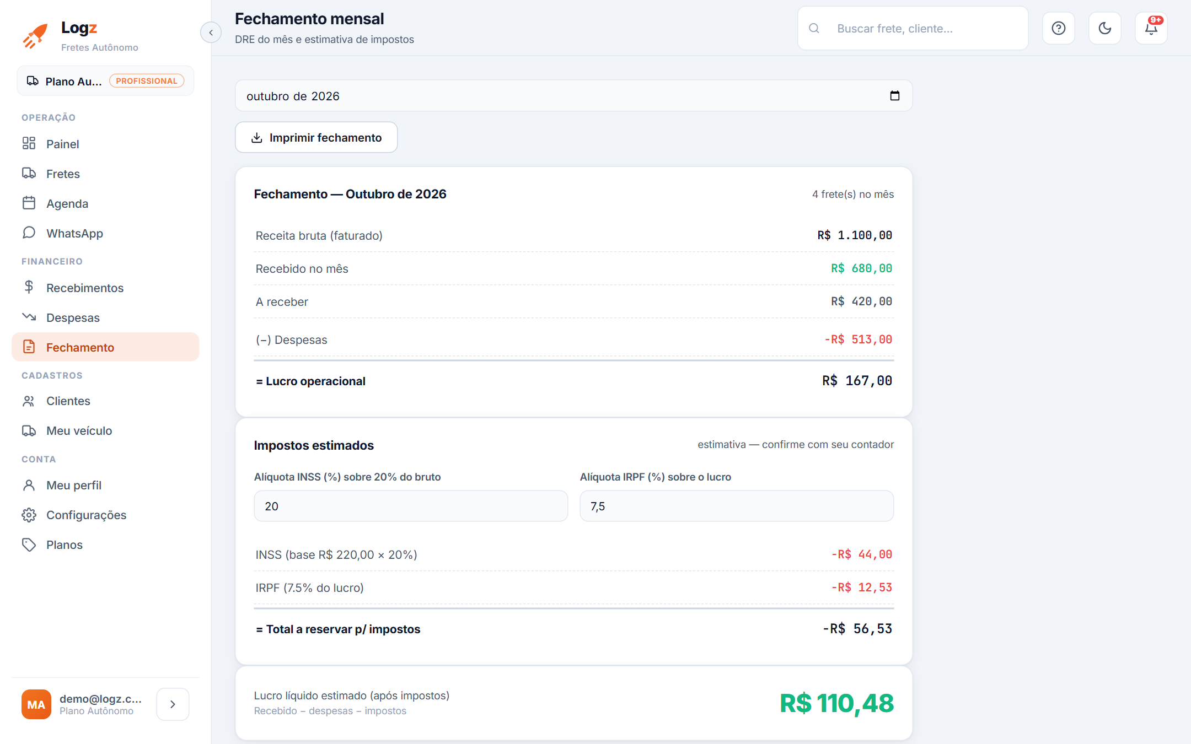This screenshot has height=744, width=1191.
Task: Open the month calendar picker icon
Action: pyautogui.click(x=894, y=96)
